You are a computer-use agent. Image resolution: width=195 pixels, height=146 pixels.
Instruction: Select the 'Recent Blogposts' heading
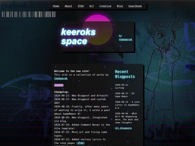125,74
